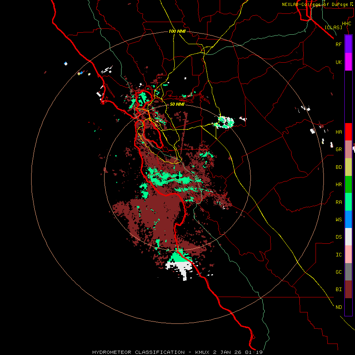Click the '[CLAS]' label above the legend
The image size is (355, 355).
point(333,27)
